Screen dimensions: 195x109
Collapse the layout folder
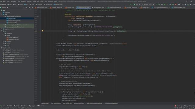click(x=3, y=35)
